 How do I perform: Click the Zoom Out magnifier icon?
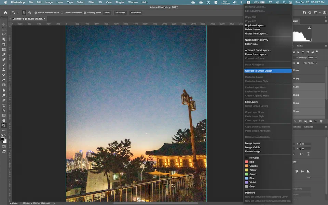(x=29, y=13)
